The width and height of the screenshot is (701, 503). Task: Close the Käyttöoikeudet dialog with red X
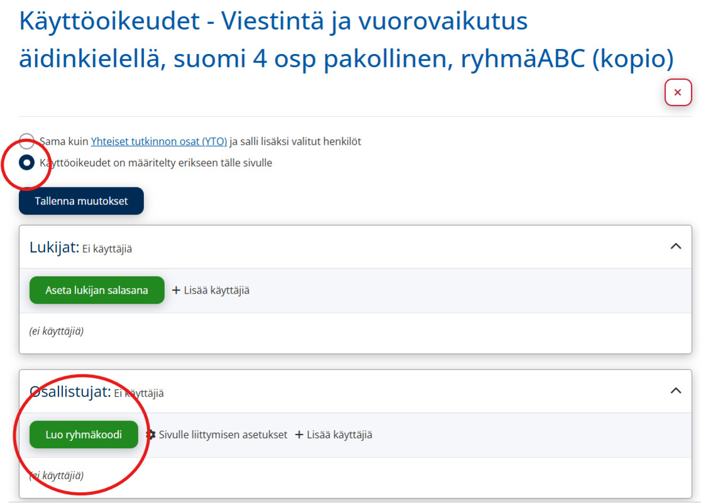[678, 92]
